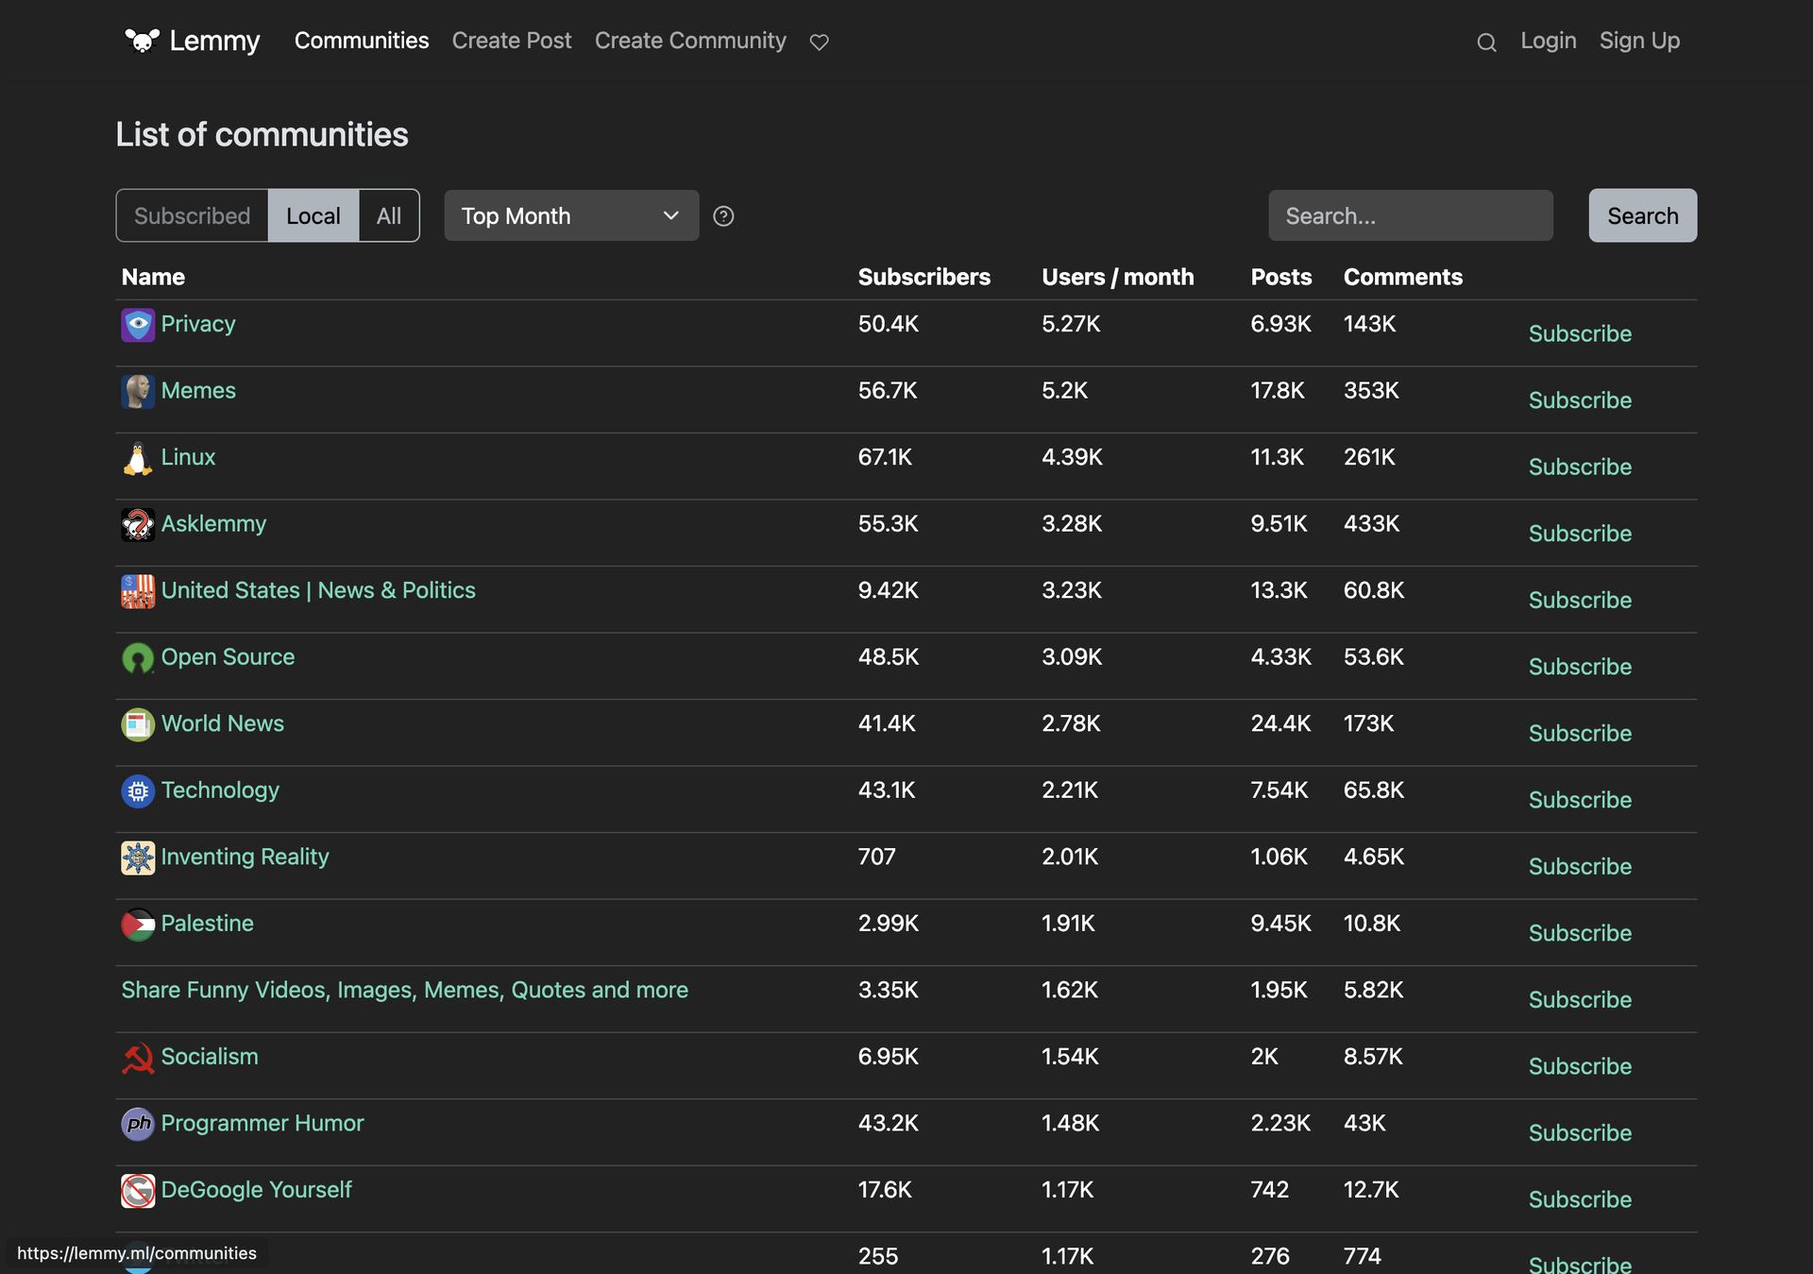Subscribe to the Linux community
The height and width of the screenshot is (1274, 1813).
click(1580, 467)
